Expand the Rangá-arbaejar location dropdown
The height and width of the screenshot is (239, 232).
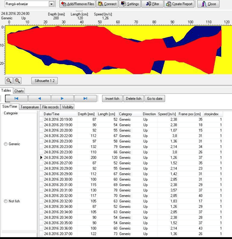[51, 4]
